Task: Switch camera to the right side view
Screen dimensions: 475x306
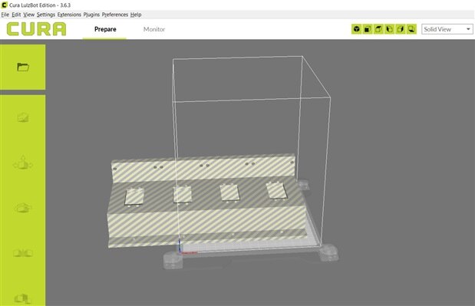Action: coord(400,29)
